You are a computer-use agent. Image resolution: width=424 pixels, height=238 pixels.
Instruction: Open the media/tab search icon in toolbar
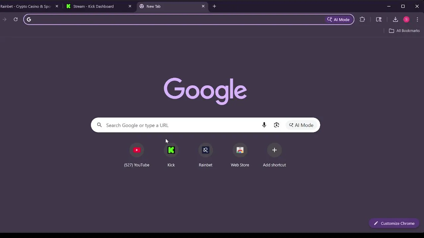pyautogui.click(x=379, y=20)
